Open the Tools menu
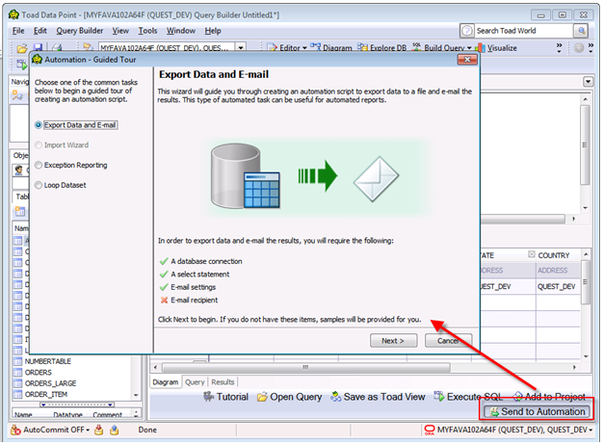The width and height of the screenshot is (603, 445). point(147,31)
